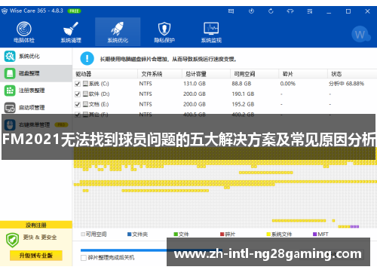Click the Wise Care 365 shield logo
This screenshot has height=273, width=377.
[5, 11]
